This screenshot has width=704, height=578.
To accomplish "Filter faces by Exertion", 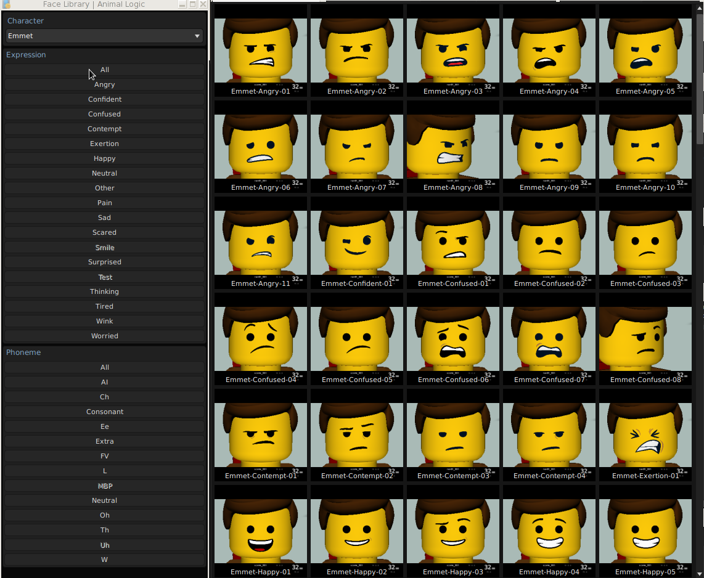I will point(104,144).
